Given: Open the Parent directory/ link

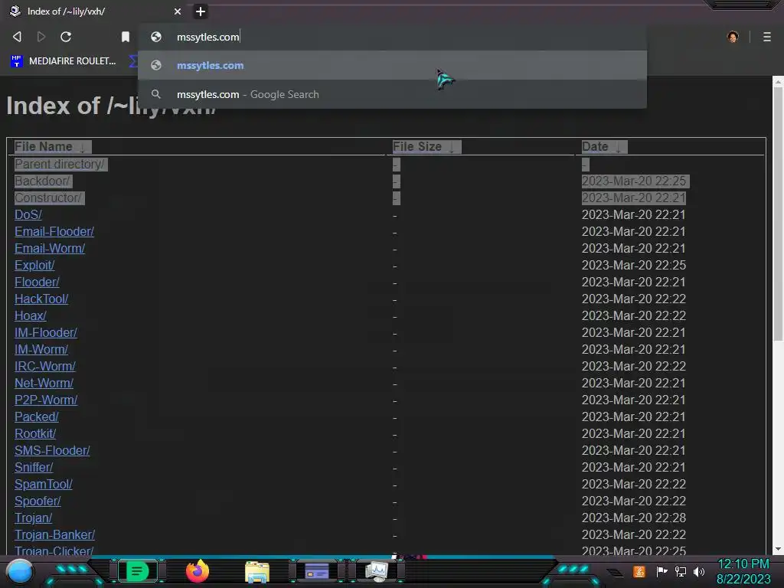Looking at the screenshot, I should [x=60, y=164].
